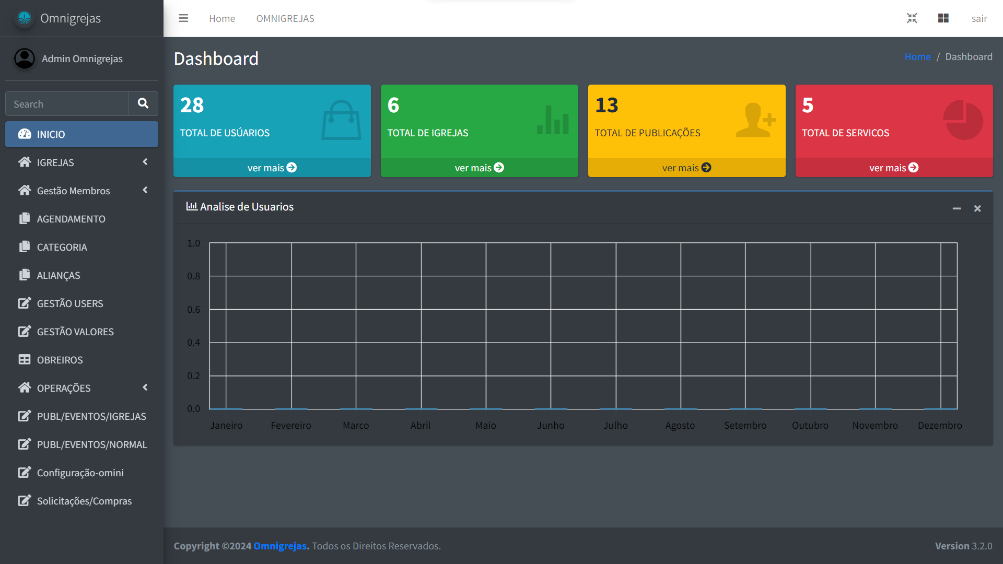Viewport: 1003px width, 564px height.
Task: Click the AGENDAMENTO copy icon
Action: pyautogui.click(x=25, y=219)
